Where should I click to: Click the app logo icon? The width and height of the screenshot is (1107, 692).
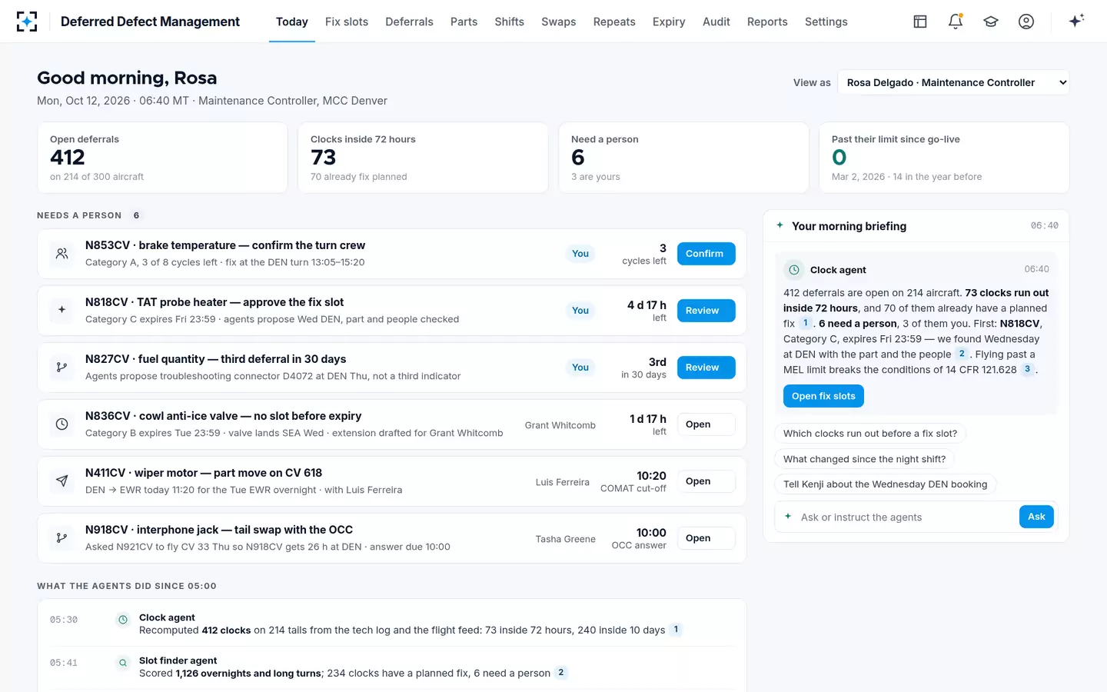[x=27, y=22]
